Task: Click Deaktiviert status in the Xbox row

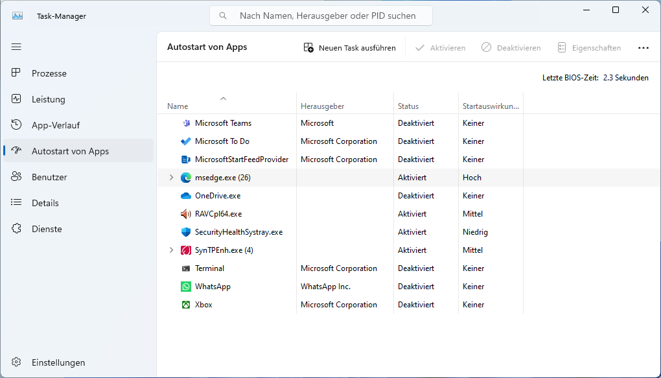Action: [415, 305]
